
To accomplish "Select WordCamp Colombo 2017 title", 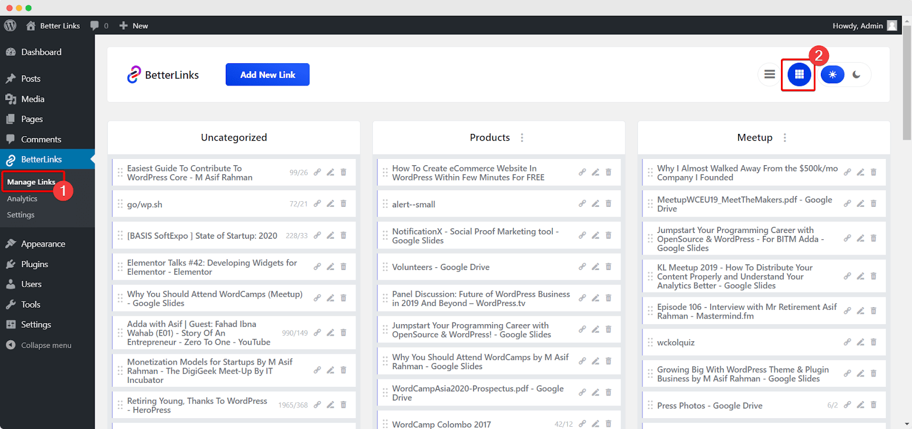I will (x=441, y=424).
